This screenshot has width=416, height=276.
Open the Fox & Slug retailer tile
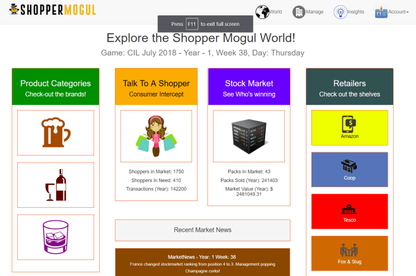tap(350, 253)
